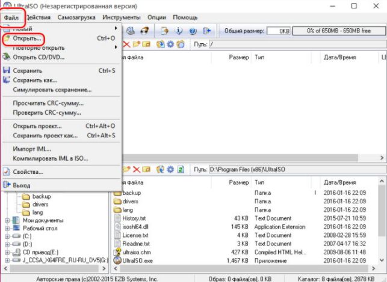
Task: Click the green refresh icon in lower toolbar
Action: click(181, 169)
